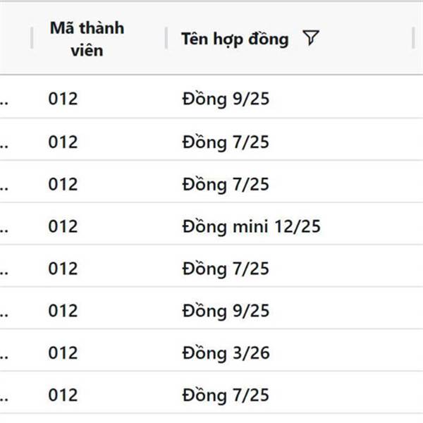Click the Mã thành viên column header
Viewport: 423px width, 423px height.
pyautogui.click(x=87, y=39)
